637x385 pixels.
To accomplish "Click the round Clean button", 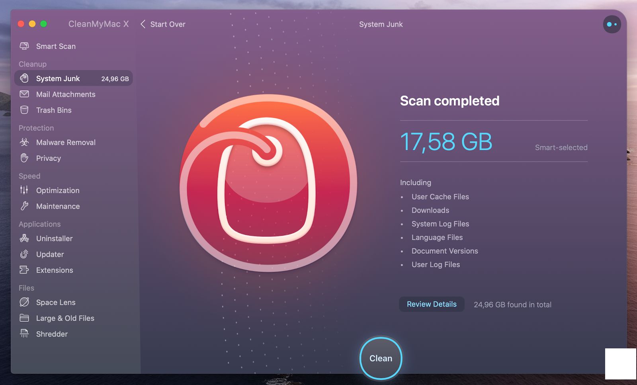I will click(x=381, y=358).
